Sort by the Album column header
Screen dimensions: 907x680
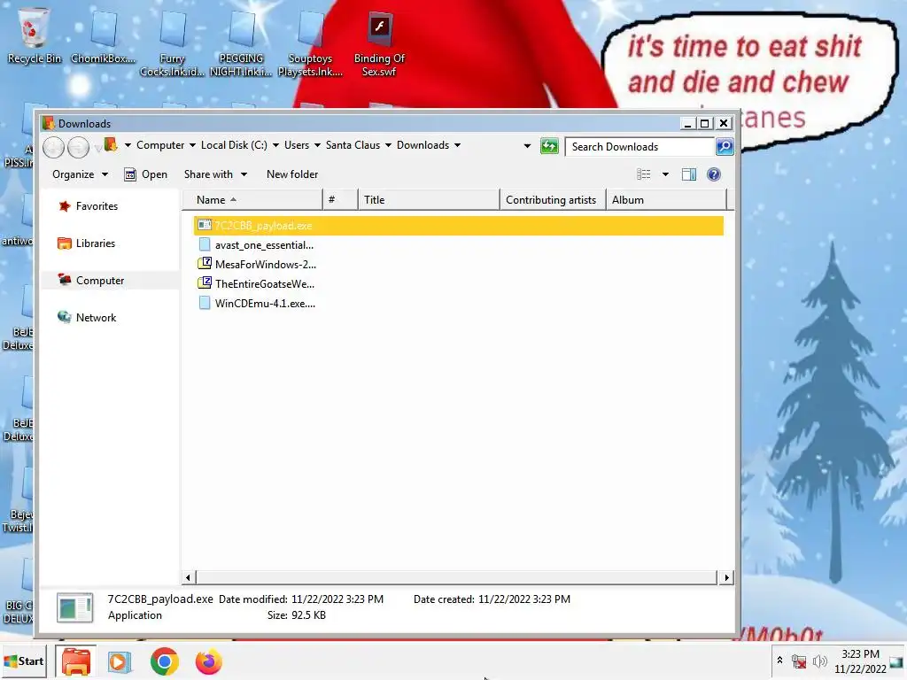(x=666, y=200)
